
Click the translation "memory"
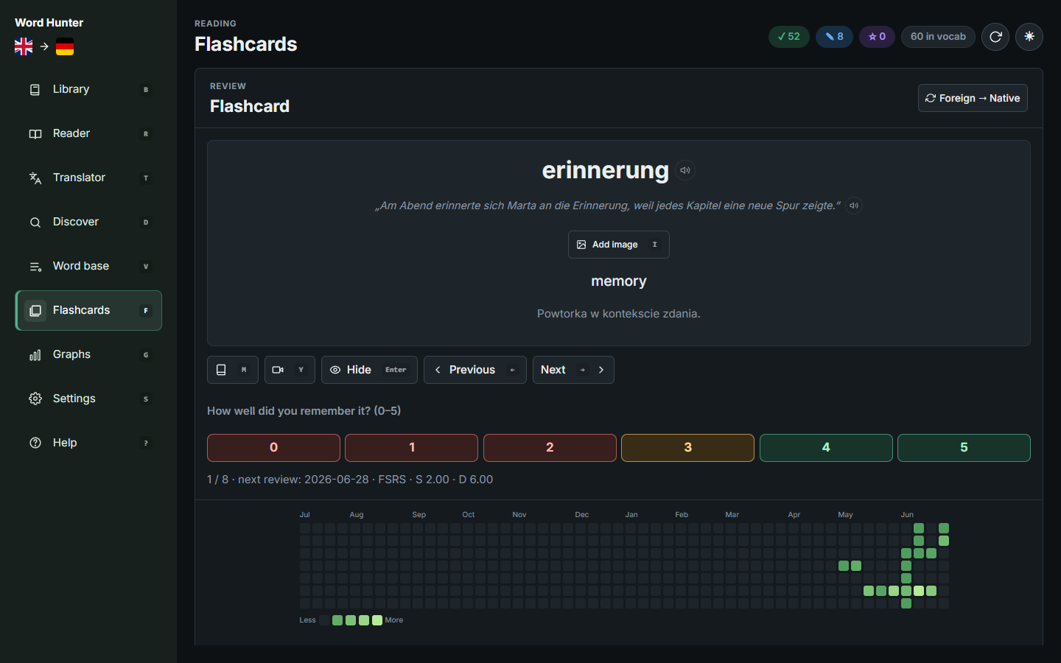618,281
